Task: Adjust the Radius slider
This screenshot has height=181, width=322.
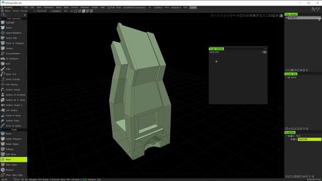Action: [57, 11]
